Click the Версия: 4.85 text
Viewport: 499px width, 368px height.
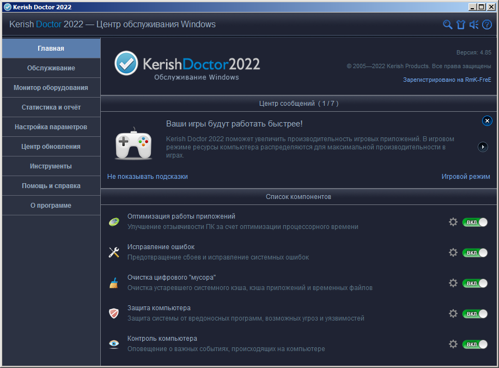(x=473, y=52)
